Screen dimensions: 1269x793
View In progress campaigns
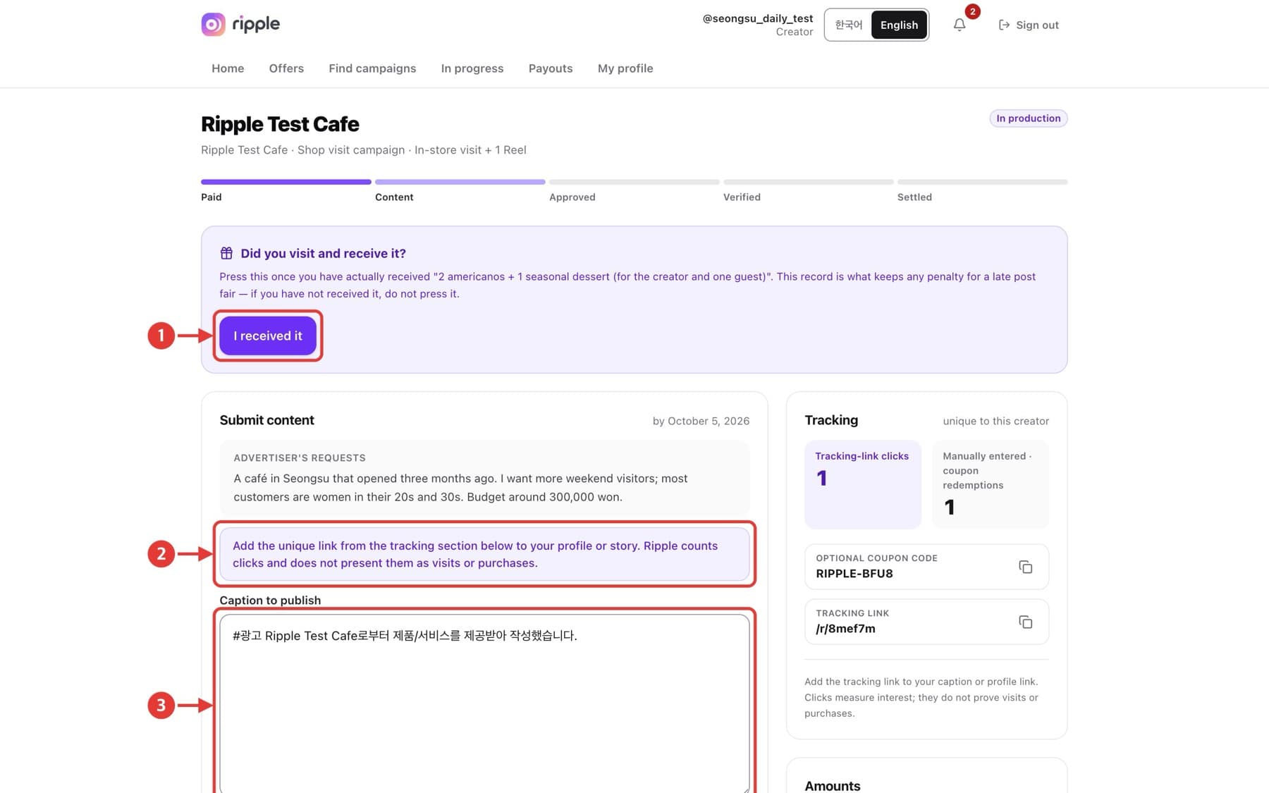(x=472, y=68)
